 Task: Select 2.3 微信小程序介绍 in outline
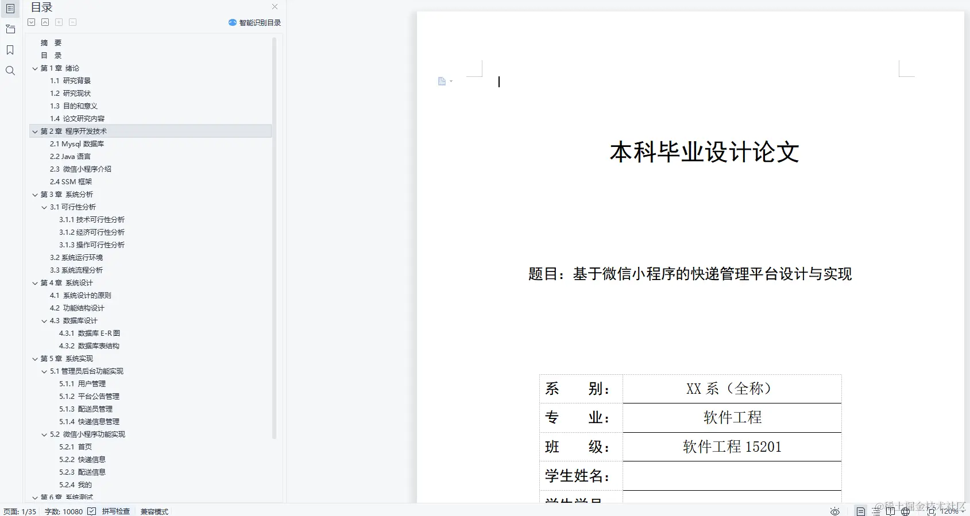[80, 169]
